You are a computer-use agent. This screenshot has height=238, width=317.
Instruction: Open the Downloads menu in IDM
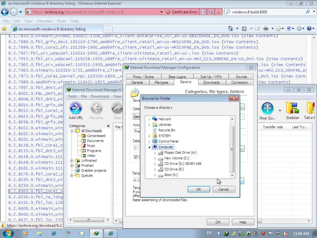click(x=100, y=96)
